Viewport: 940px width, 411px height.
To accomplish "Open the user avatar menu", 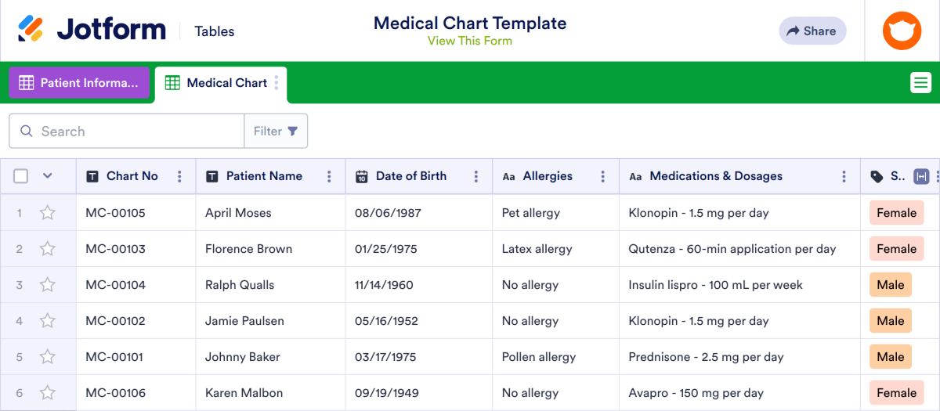I will (x=902, y=31).
